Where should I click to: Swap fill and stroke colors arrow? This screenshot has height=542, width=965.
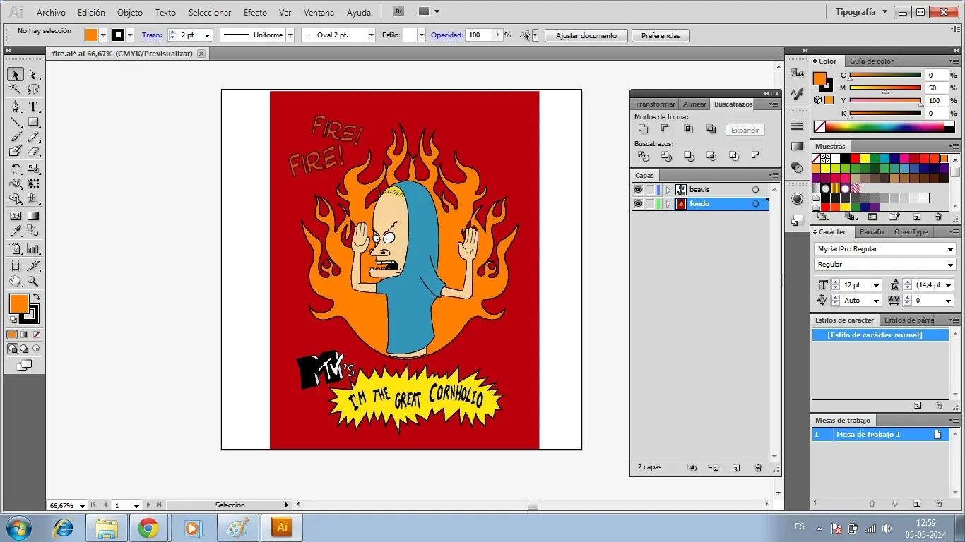pyautogui.click(x=37, y=297)
